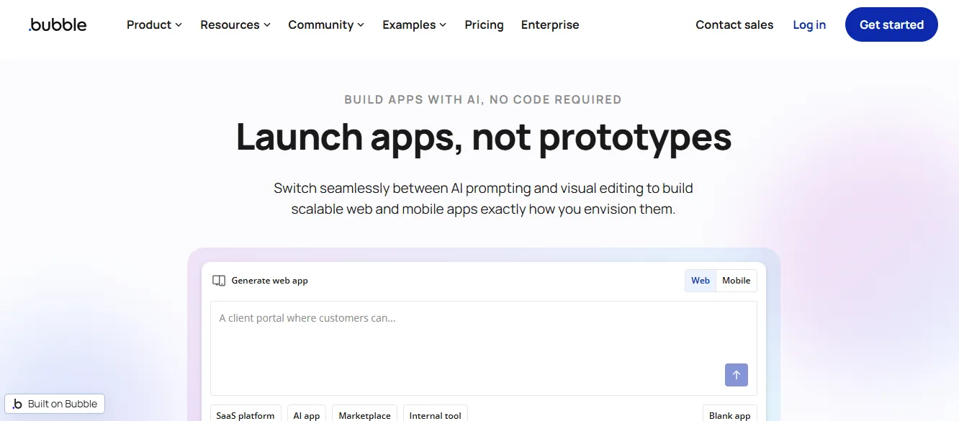The width and height of the screenshot is (959, 421).
Task: Open the Community dropdown
Action: (326, 25)
